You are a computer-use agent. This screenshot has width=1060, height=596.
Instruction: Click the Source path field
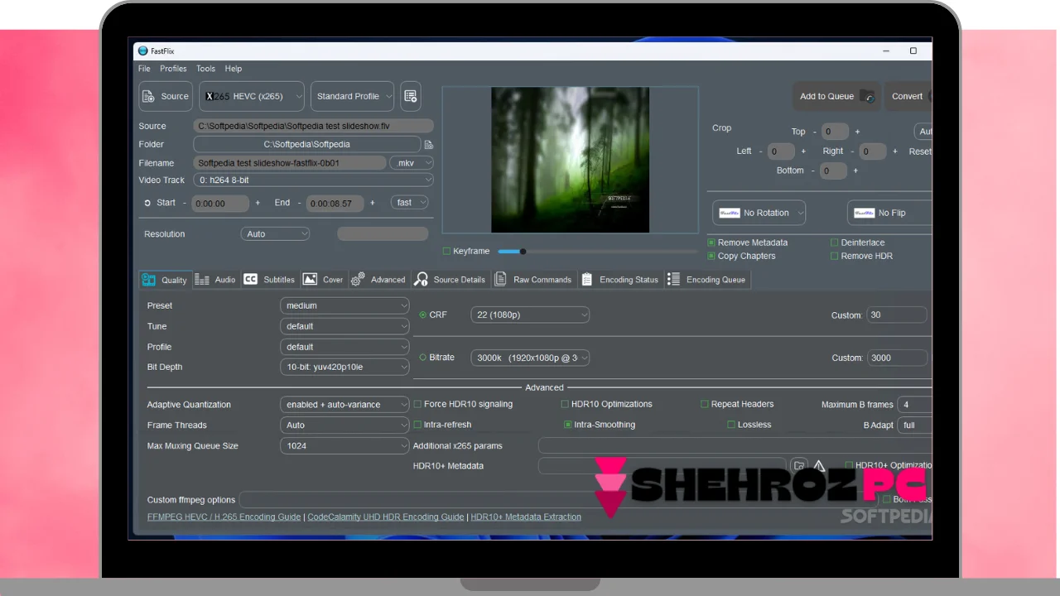click(313, 126)
